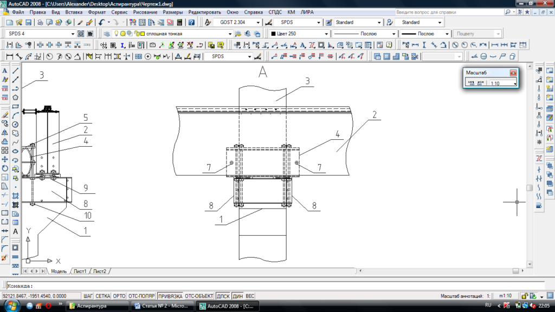Expand the GOST 2.304 text style dropdown

pyautogui.click(x=259, y=22)
